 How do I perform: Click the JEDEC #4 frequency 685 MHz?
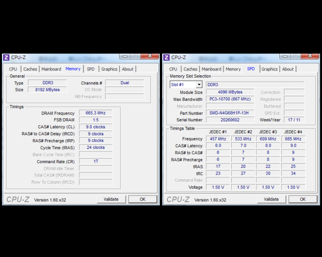pos(293,139)
